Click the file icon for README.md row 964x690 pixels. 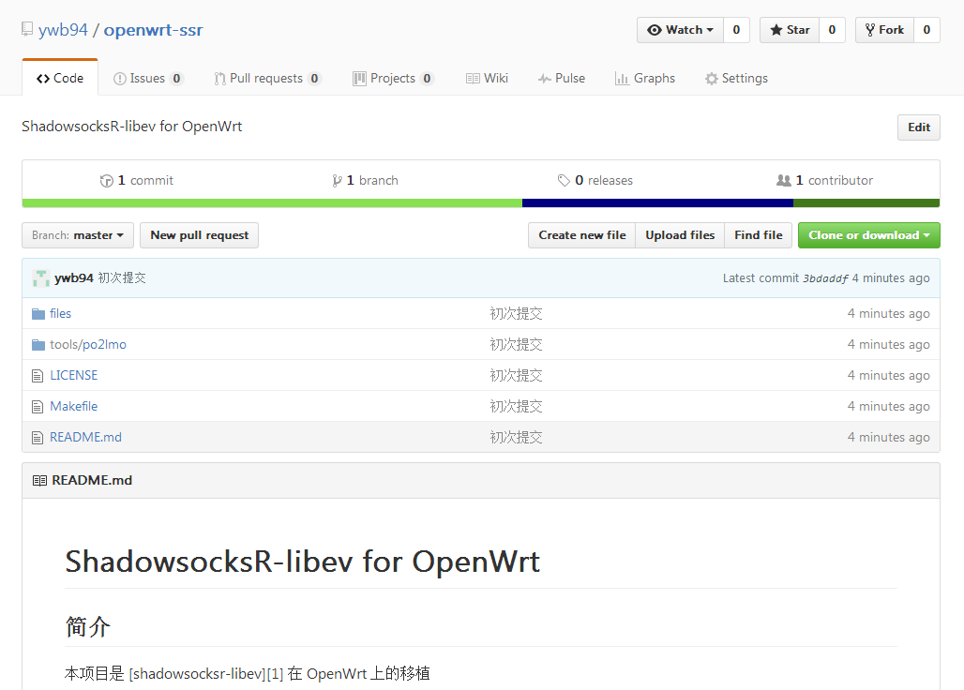coord(38,438)
